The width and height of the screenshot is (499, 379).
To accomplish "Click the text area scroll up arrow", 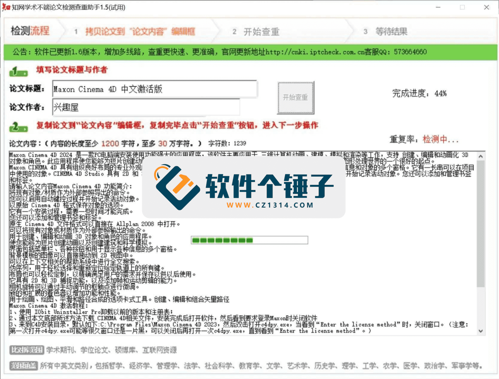I will click(481, 156).
